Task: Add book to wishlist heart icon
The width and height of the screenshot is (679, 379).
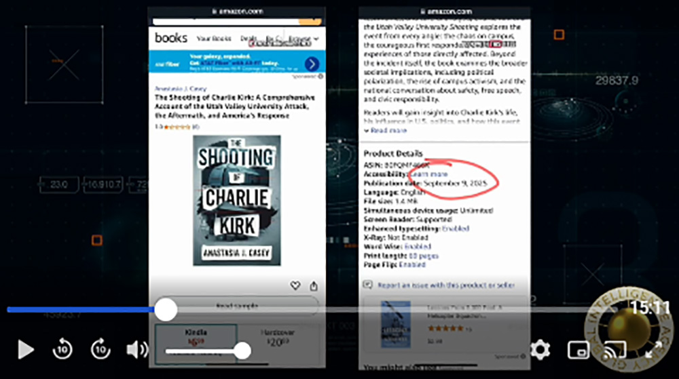Action: (x=295, y=285)
